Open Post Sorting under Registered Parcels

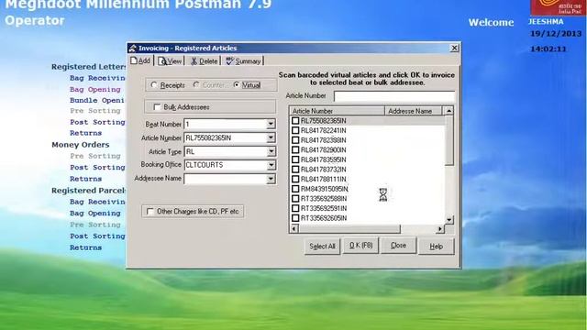(97, 236)
